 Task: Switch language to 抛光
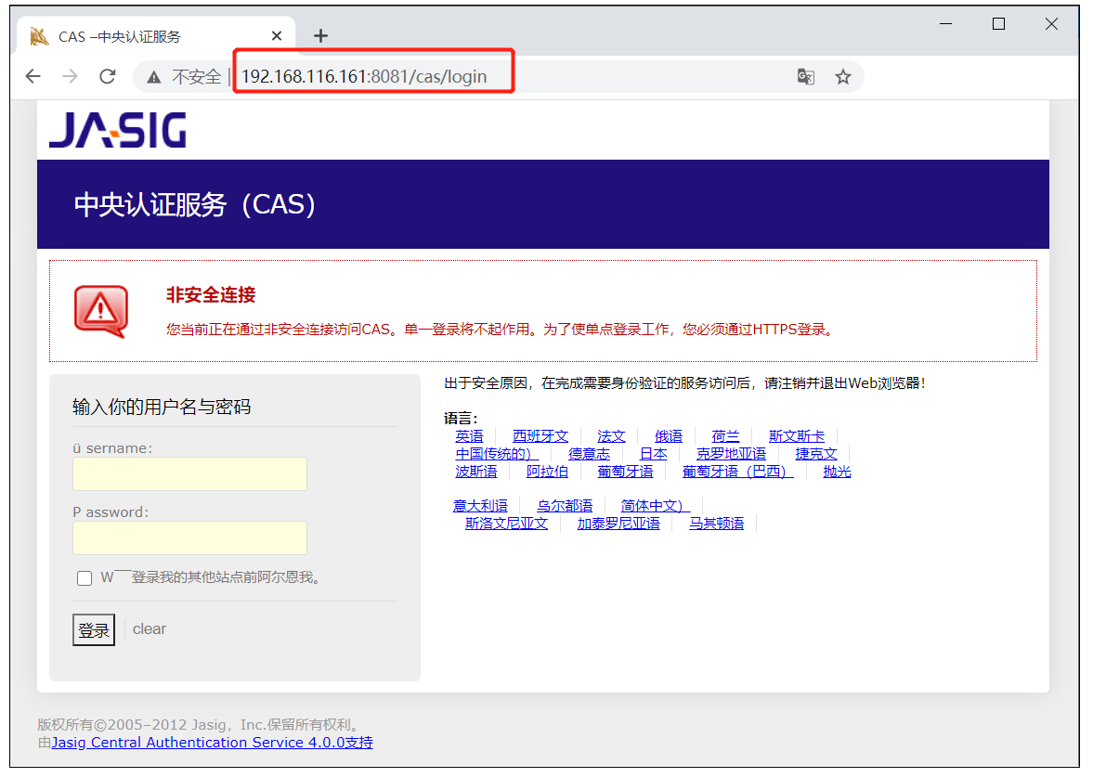point(838,472)
